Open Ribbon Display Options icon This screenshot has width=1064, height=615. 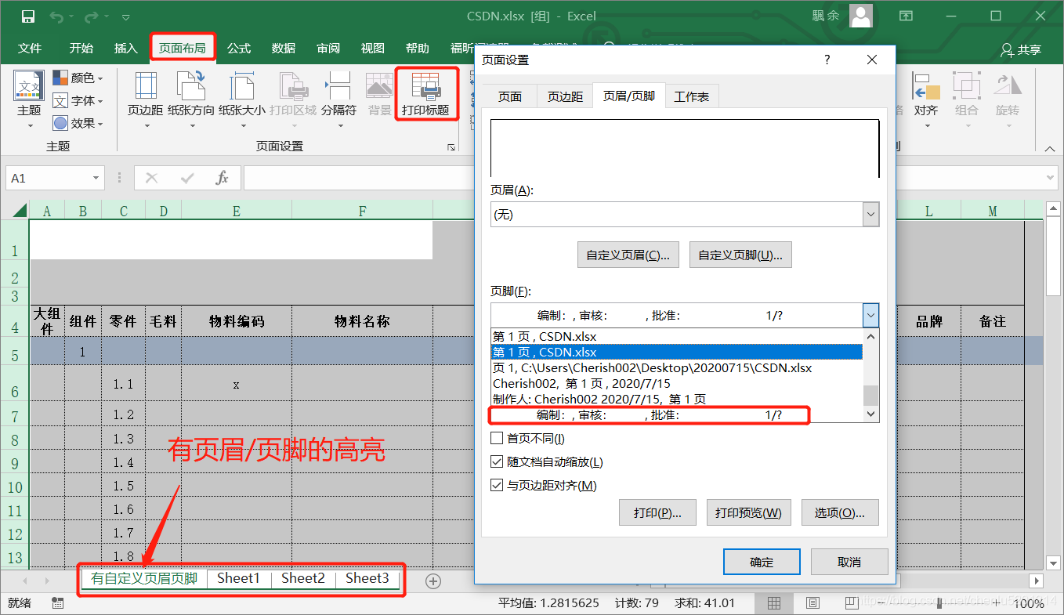point(906,16)
